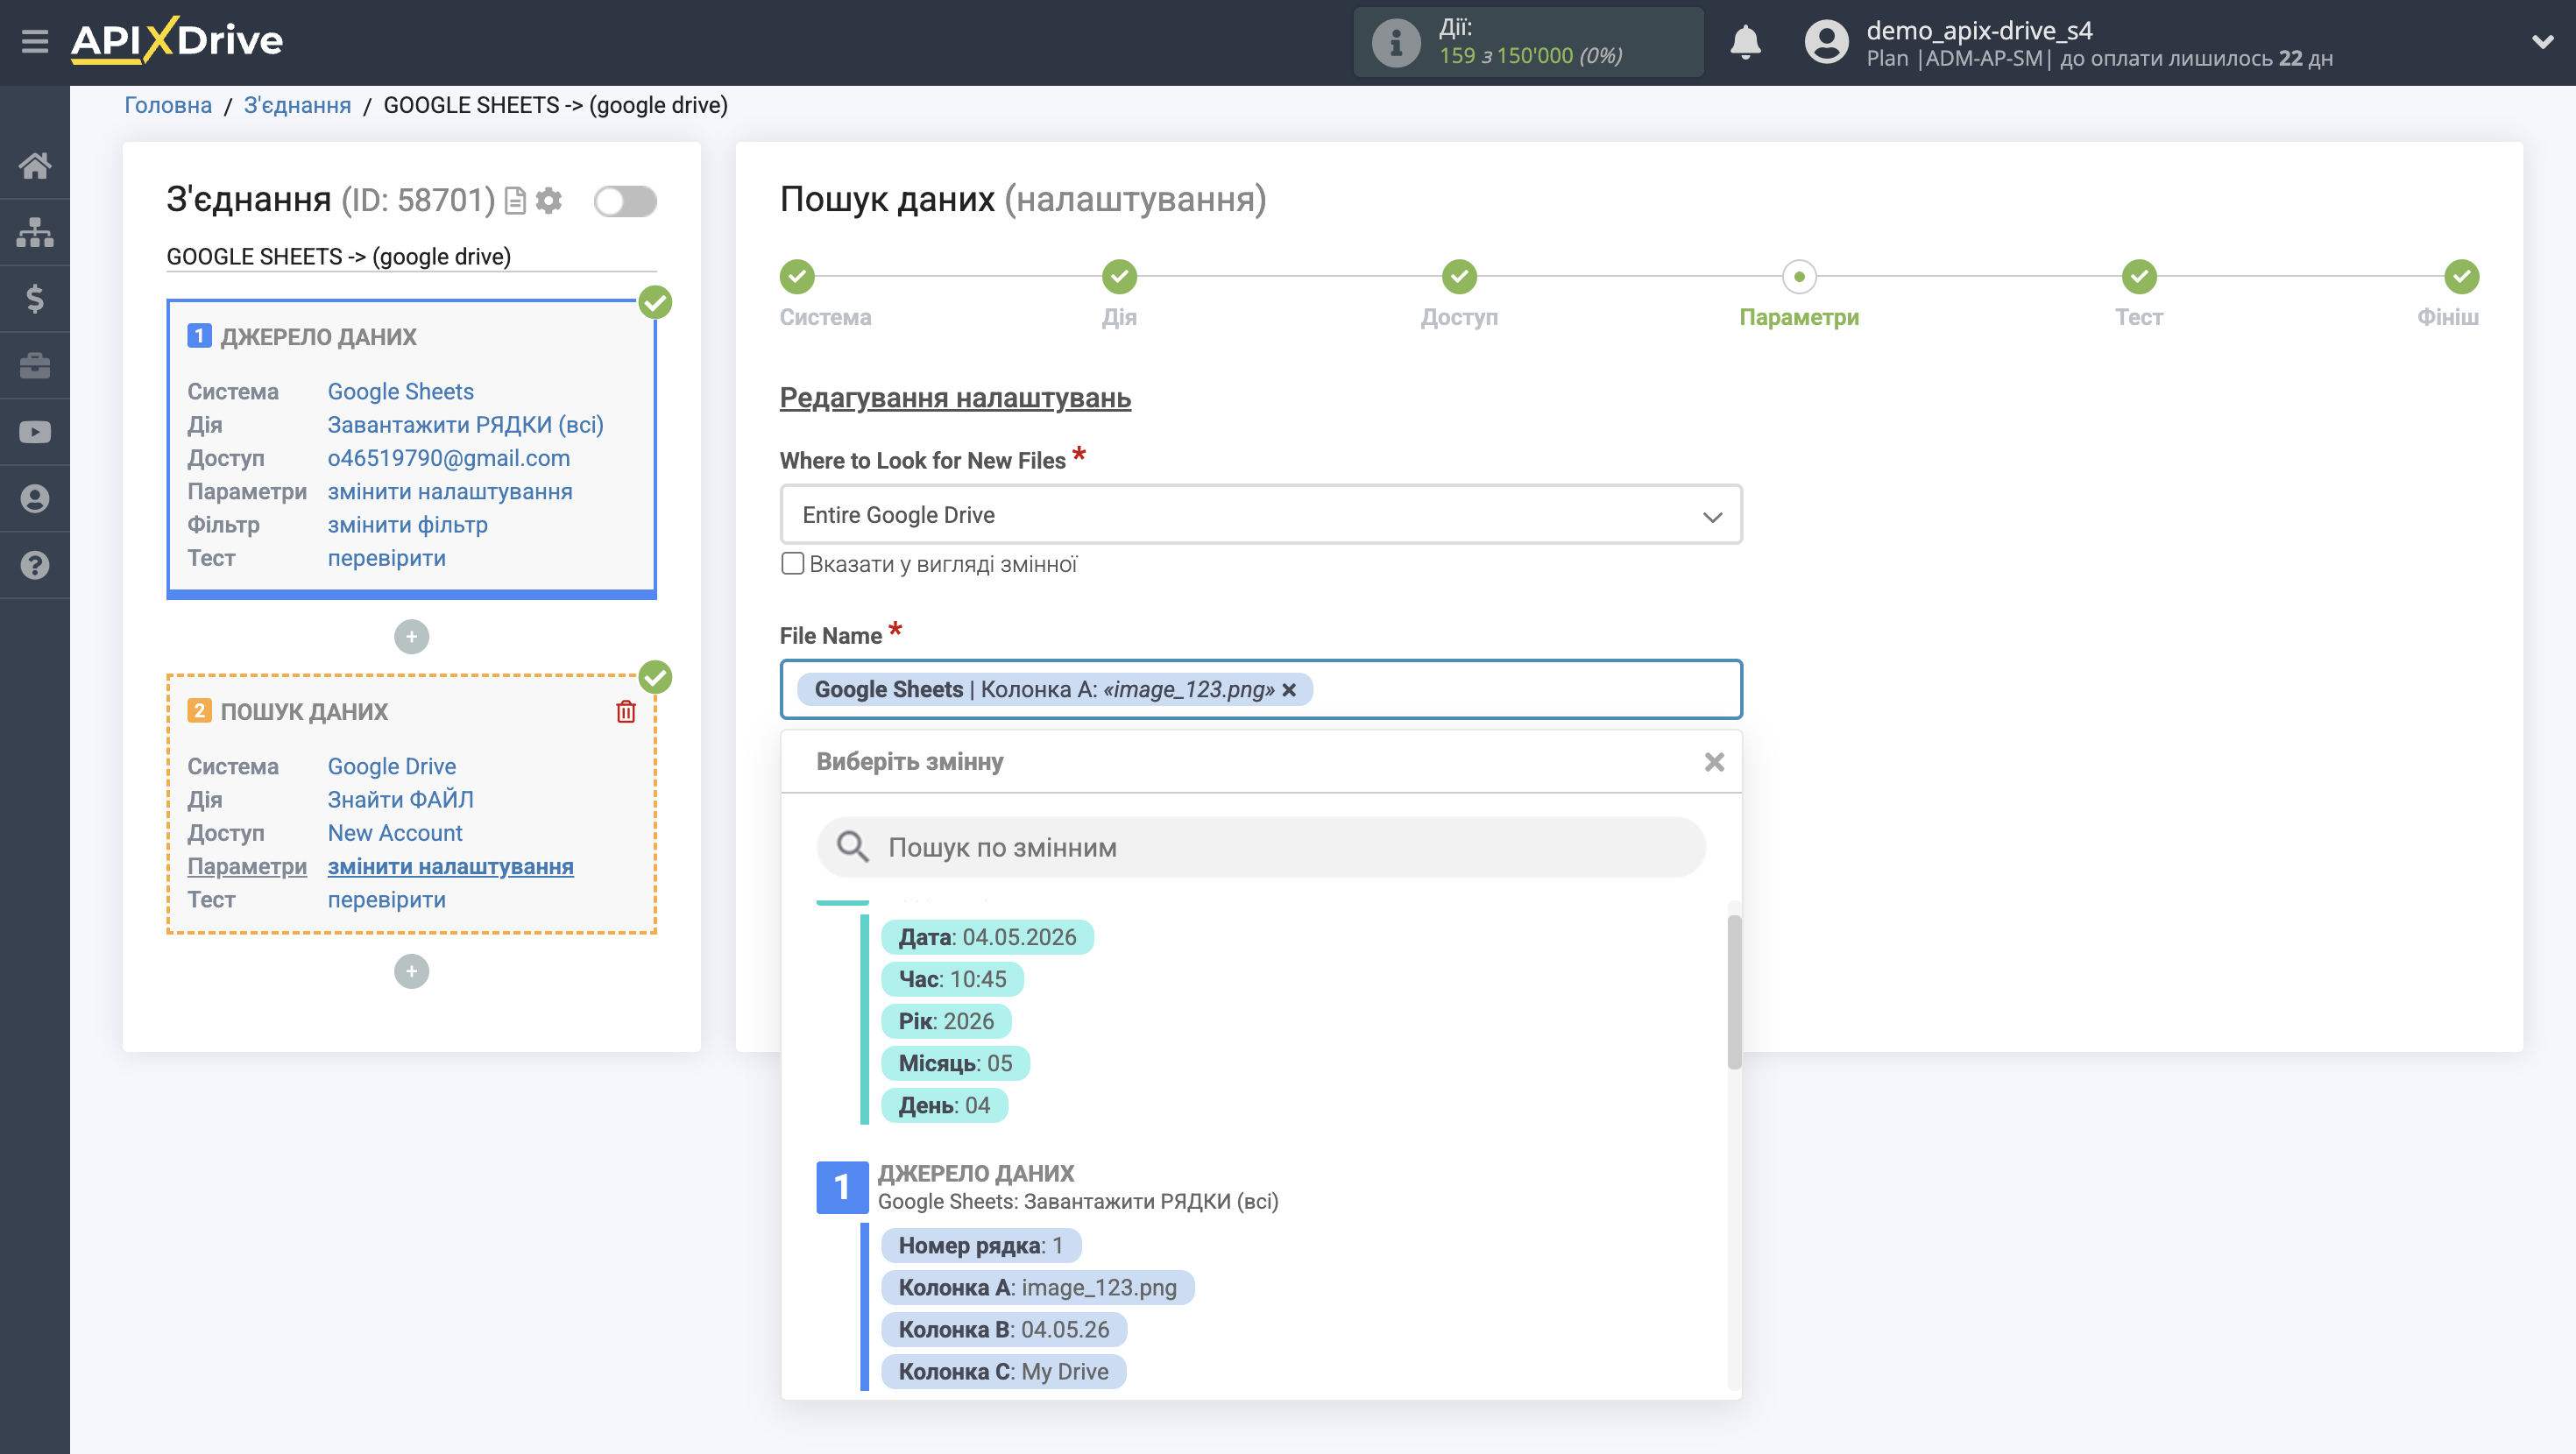Open 'Завантажити РЯДКИ (всі)' action link
Screen dimensions: 2576x1454
pyautogui.click(x=465, y=425)
